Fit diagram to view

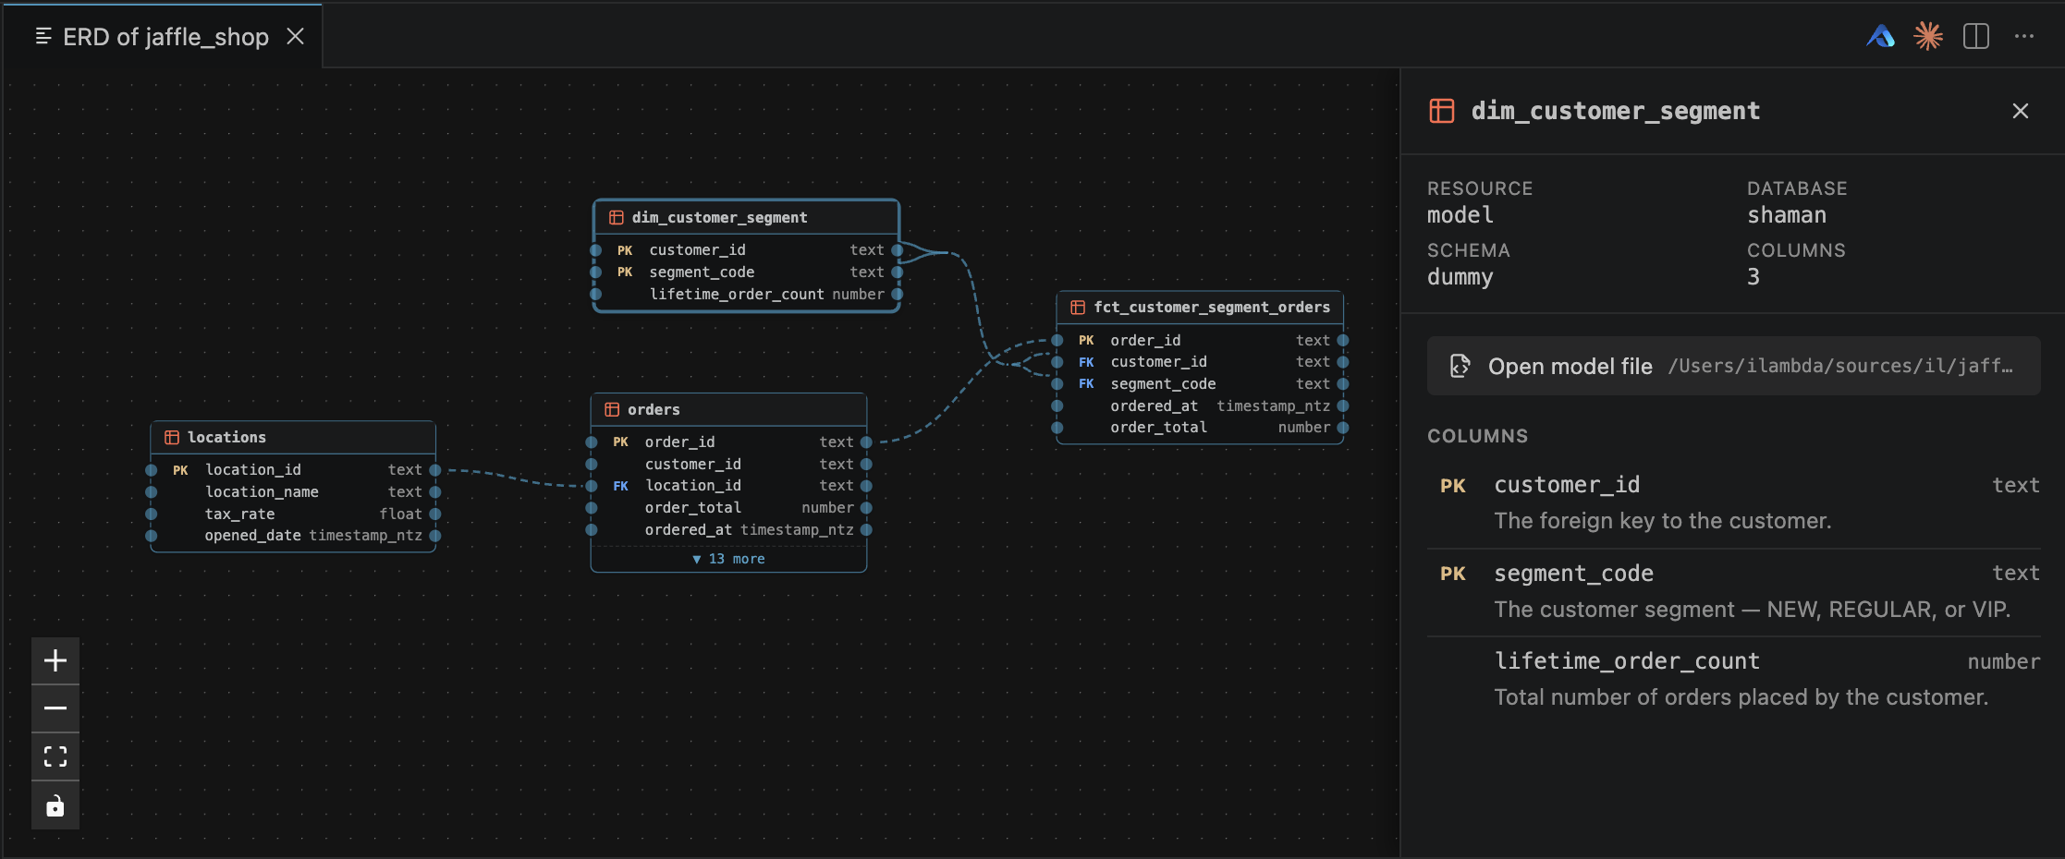point(55,756)
